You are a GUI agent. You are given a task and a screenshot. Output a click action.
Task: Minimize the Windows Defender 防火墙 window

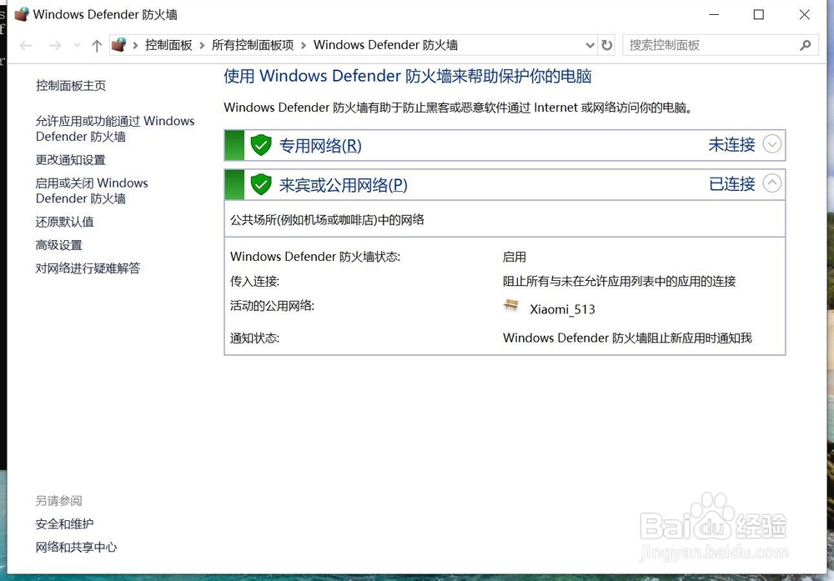point(714,15)
